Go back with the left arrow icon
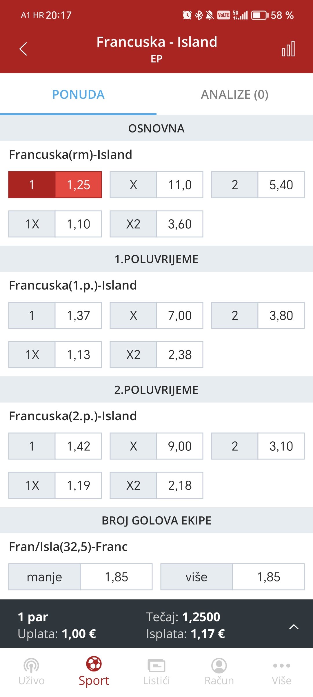Viewport: 313px width, 697px height. (23, 49)
